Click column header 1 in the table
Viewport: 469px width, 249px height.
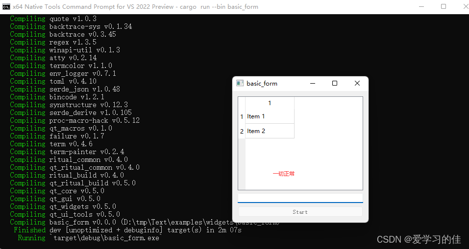click(x=270, y=103)
